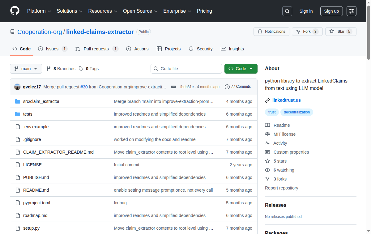Click the GitHub logo icon
Screen dimensions: 371x234
point(15,11)
